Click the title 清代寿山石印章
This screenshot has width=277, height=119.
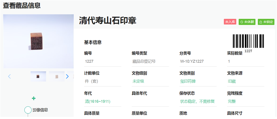108,21
